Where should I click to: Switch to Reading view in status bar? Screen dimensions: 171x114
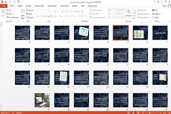point(138,113)
